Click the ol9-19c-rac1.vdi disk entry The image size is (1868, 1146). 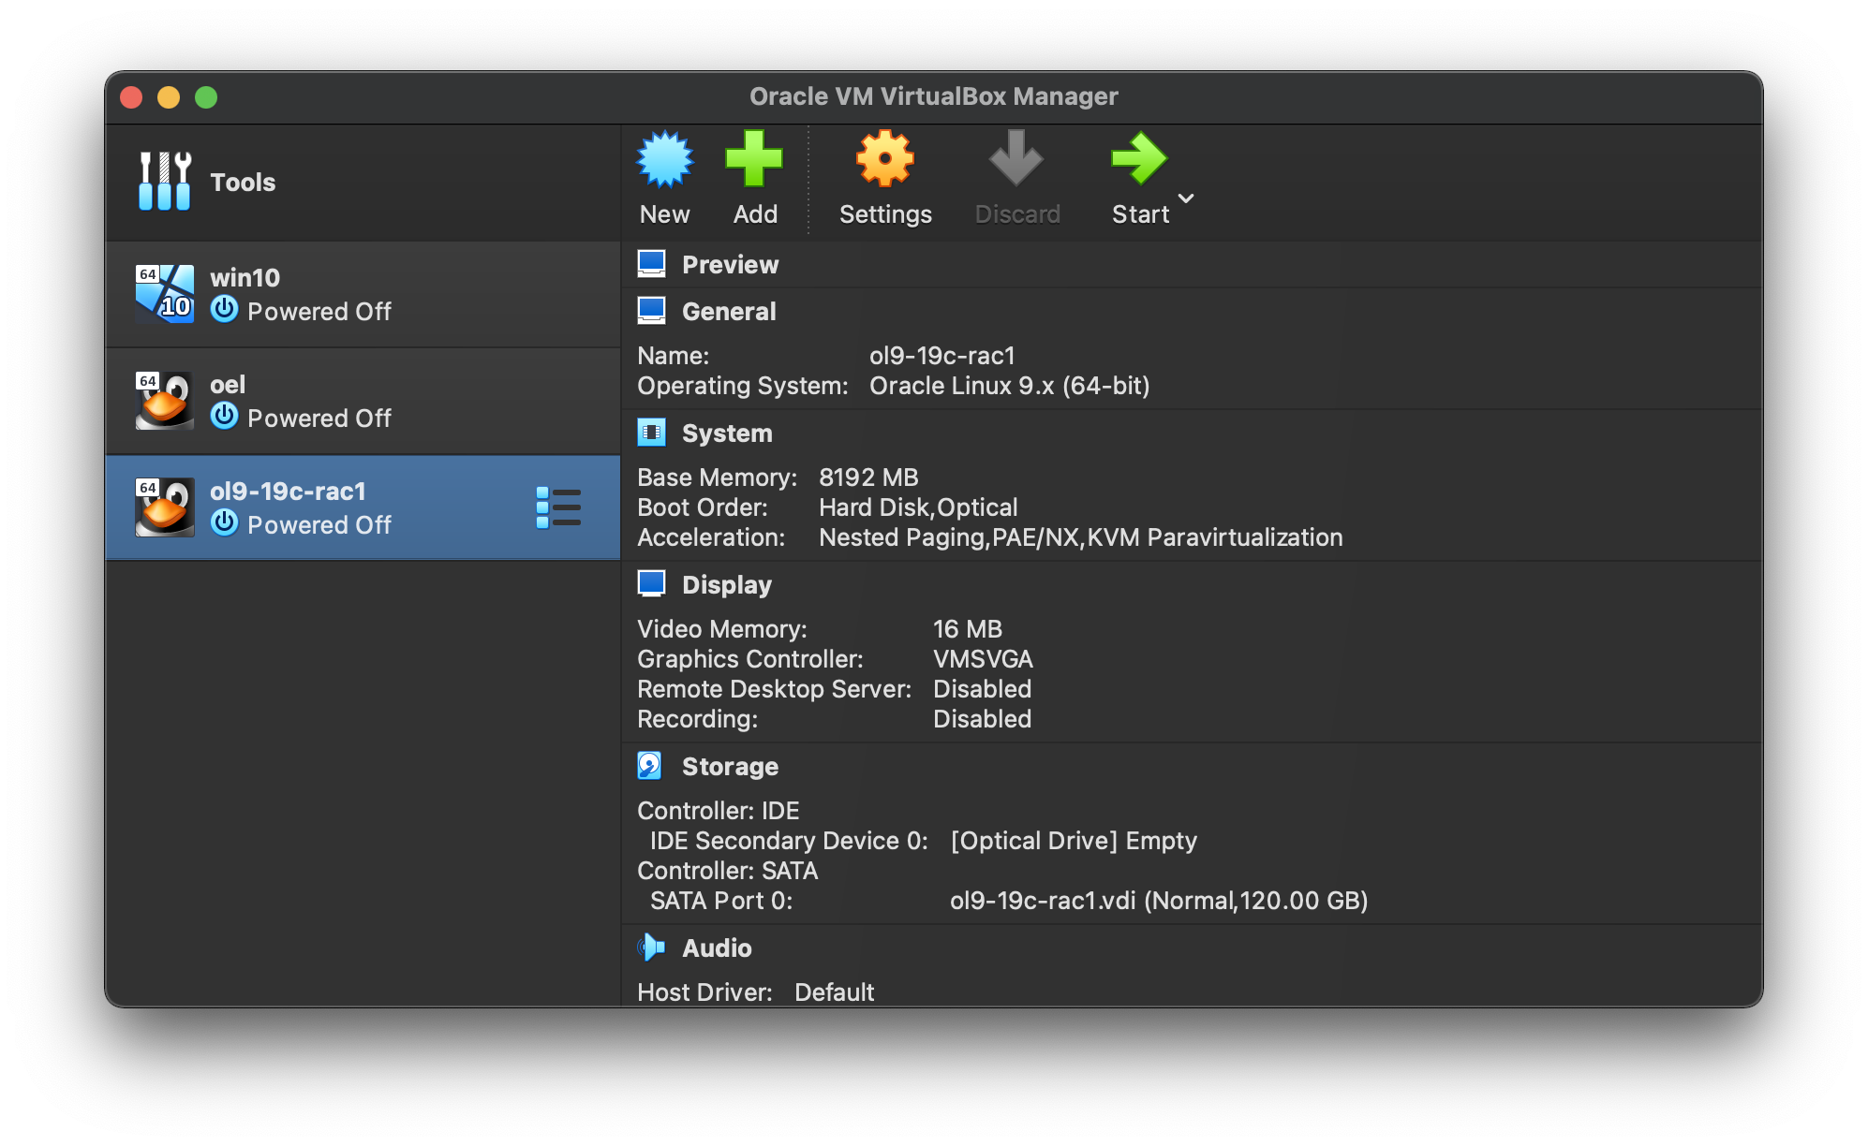pyautogui.click(x=1159, y=901)
